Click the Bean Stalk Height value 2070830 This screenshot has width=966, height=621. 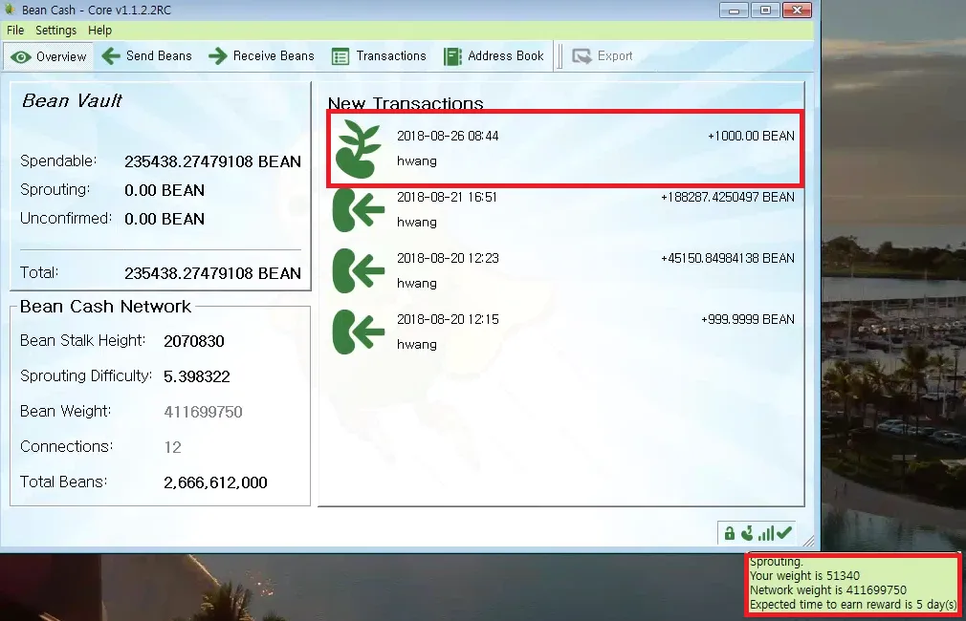click(194, 341)
